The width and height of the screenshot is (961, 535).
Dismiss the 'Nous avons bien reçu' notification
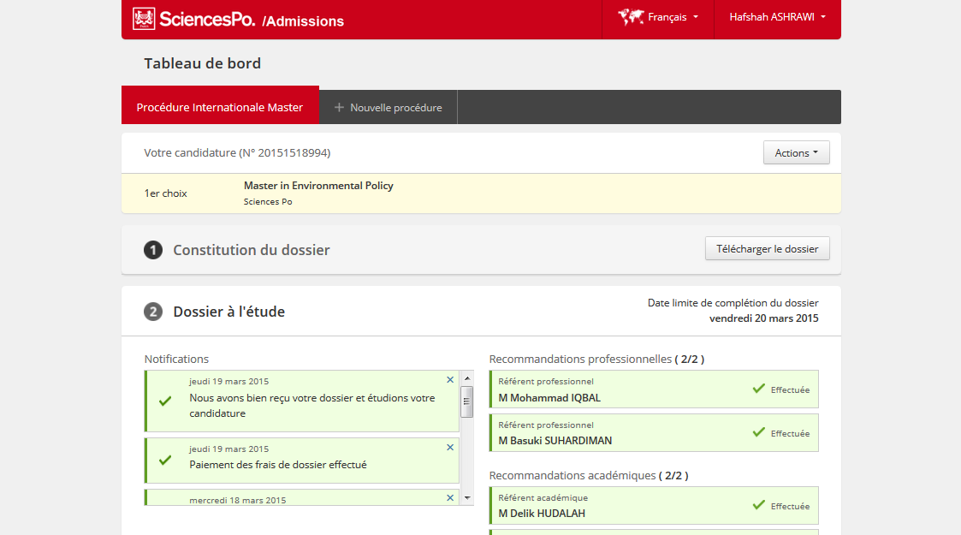(450, 380)
